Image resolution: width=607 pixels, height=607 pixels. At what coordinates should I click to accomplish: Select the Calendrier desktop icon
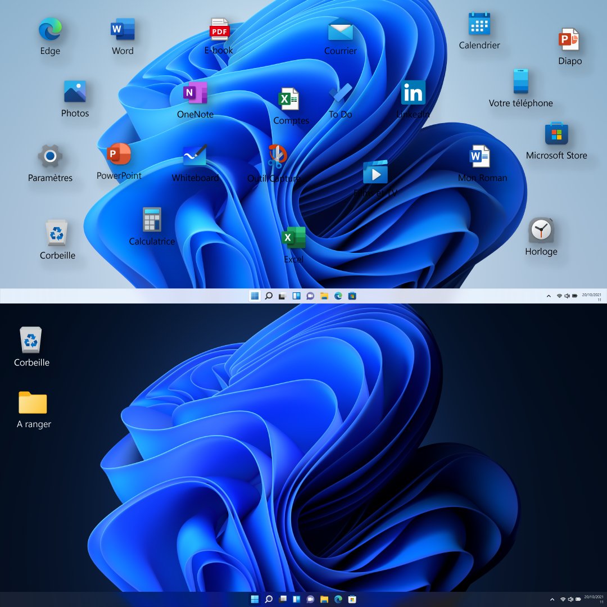point(479,24)
